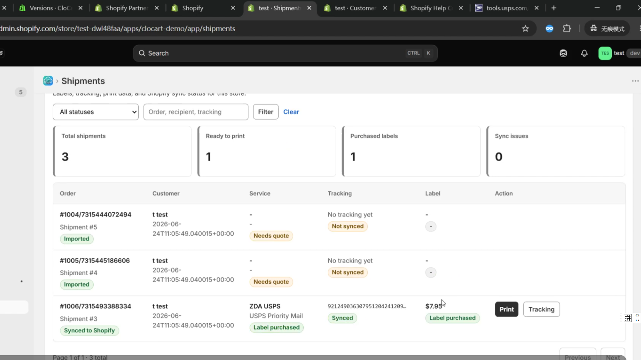
Task: Close the plain Shopify tab
Action: [x=233, y=8]
